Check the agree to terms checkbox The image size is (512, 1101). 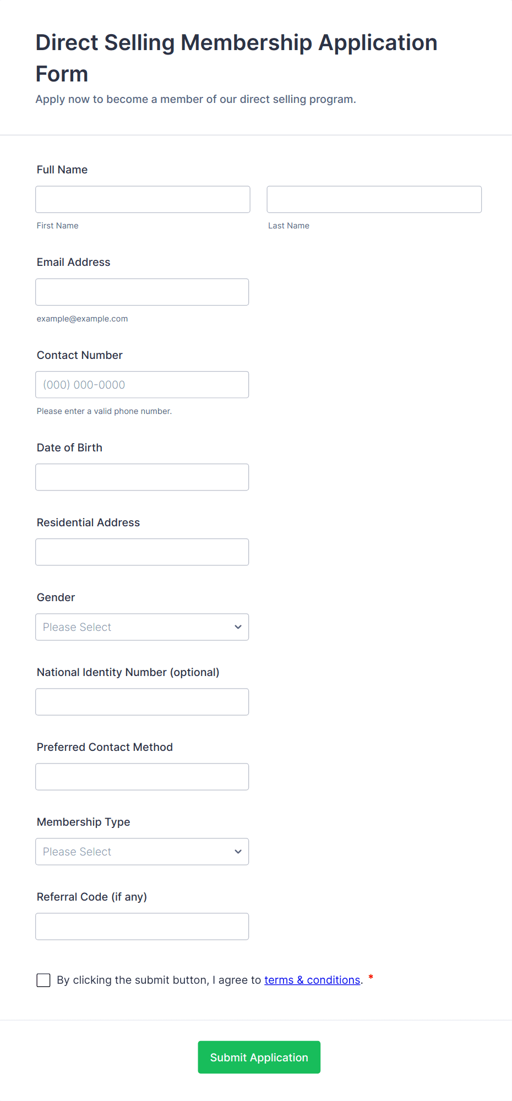[43, 980]
